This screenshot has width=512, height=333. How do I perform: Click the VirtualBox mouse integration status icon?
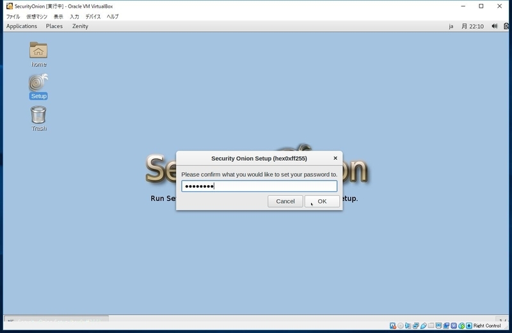click(461, 325)
